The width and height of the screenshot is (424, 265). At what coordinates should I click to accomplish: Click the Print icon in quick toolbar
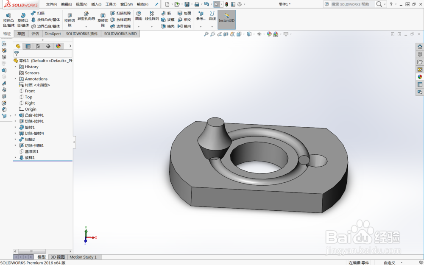tap(197, 4)
